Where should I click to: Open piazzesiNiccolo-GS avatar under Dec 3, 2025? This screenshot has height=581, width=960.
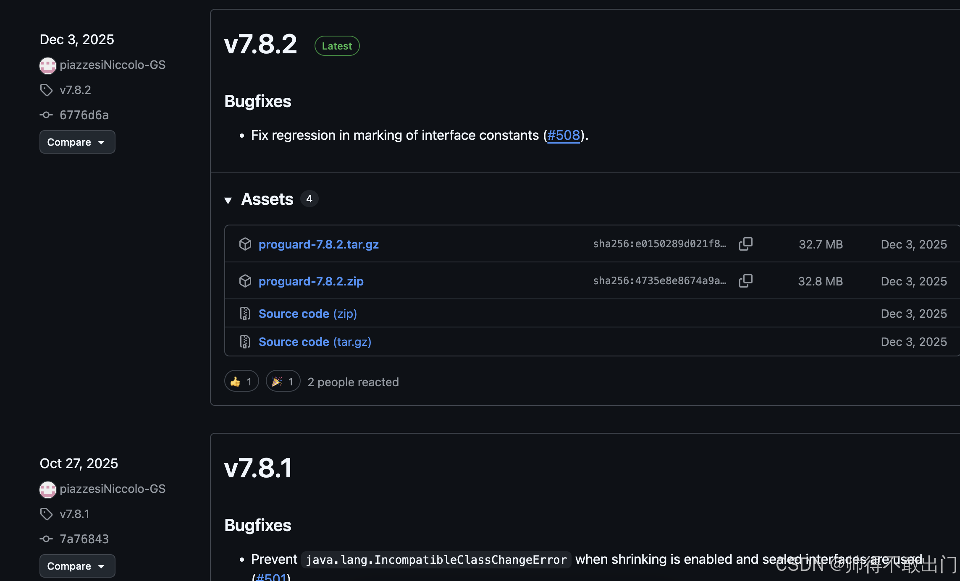pos(48,65)
